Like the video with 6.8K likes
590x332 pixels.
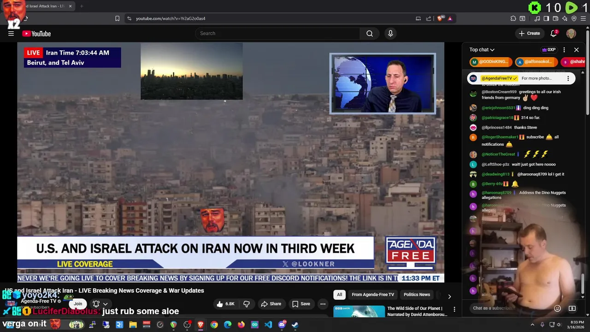coord(225,304)
